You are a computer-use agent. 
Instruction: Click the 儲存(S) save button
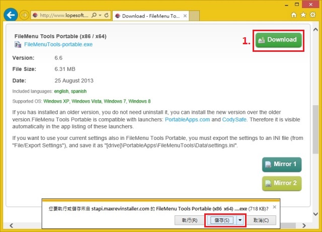tap(221, 220)
